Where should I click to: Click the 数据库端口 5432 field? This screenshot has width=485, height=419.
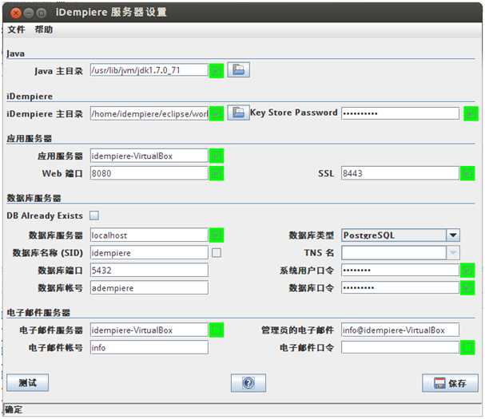pyautogui.click(x=149, y=271)
